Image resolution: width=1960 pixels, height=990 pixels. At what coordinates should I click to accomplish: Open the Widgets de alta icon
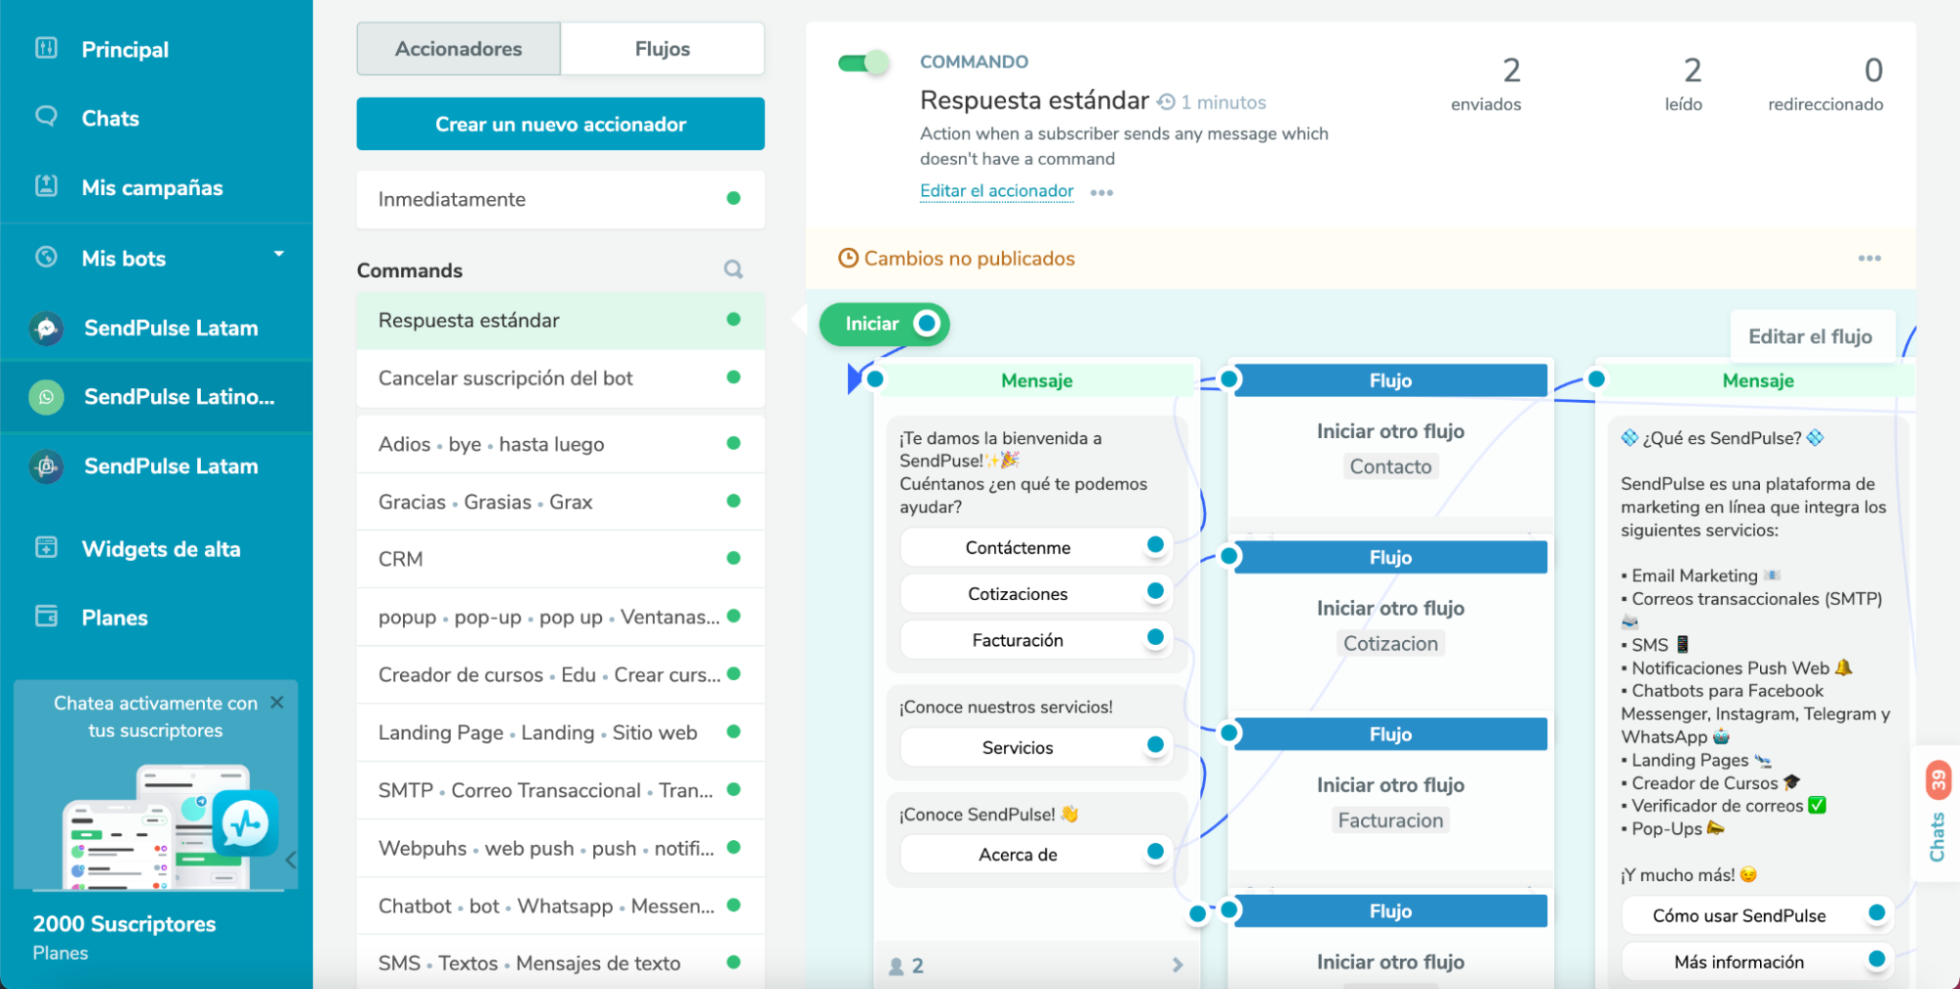click(46, 547)
